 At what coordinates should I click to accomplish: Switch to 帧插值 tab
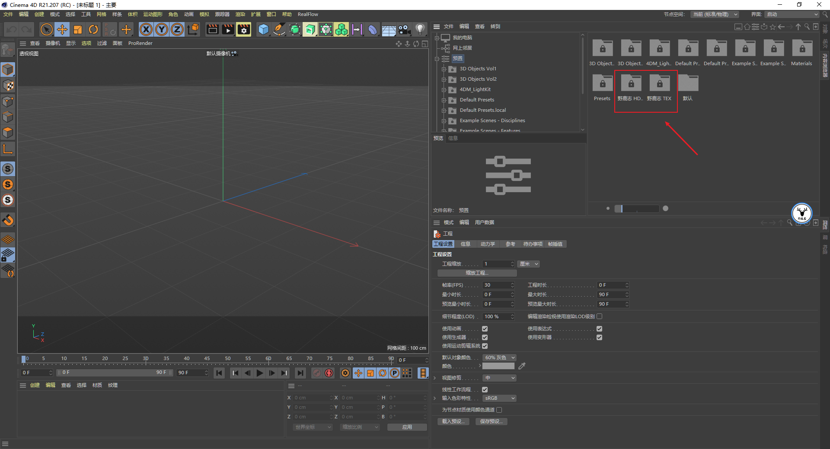click(x=555, y=244)
